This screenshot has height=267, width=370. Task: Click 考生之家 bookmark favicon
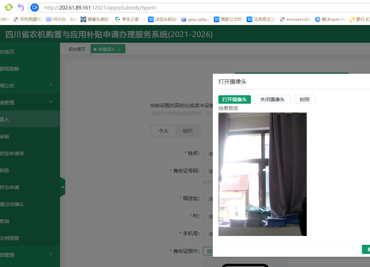pos(117,19)
